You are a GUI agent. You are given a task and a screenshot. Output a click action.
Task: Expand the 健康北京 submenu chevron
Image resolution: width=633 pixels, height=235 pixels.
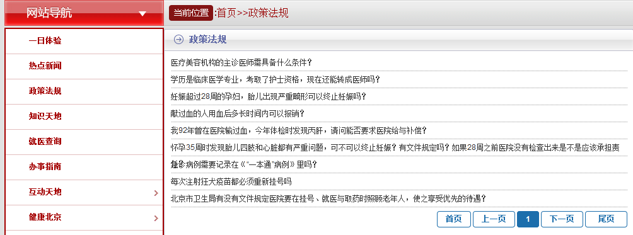156,219
